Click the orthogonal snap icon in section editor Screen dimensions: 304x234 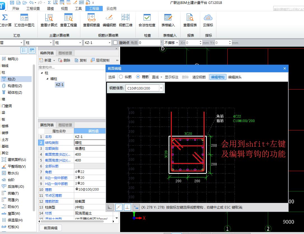(x=110, y=207)
